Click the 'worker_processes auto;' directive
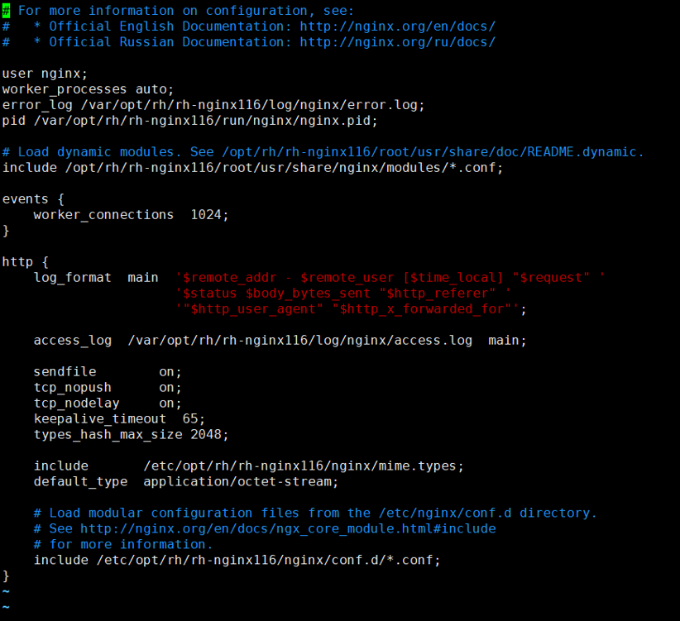The image size is (680, 621). pos(88,89)
